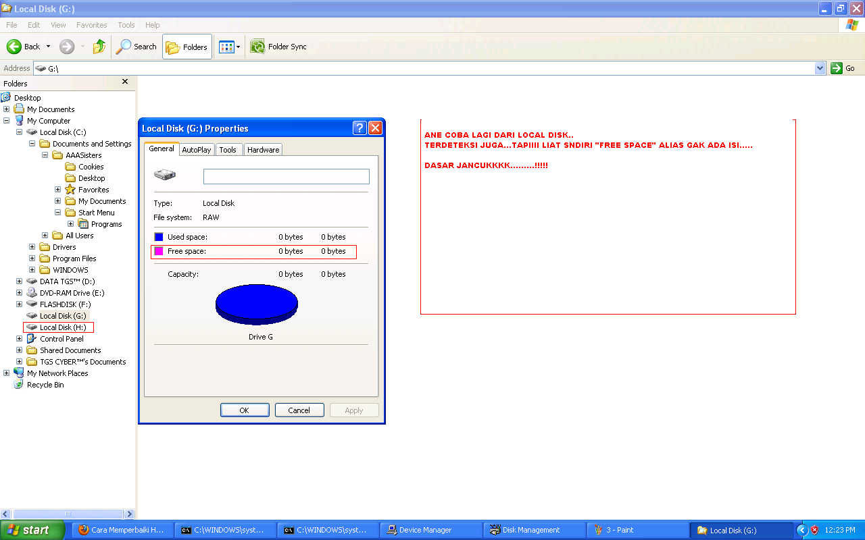
Task: Click the help question mark in the Properties dialog
Action: click(x=359, y=128)
